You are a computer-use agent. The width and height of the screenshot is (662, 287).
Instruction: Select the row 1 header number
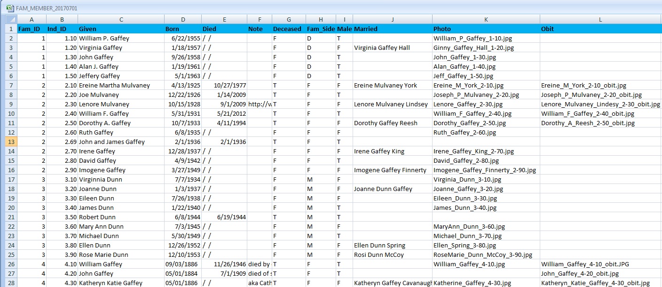(11, 29)
